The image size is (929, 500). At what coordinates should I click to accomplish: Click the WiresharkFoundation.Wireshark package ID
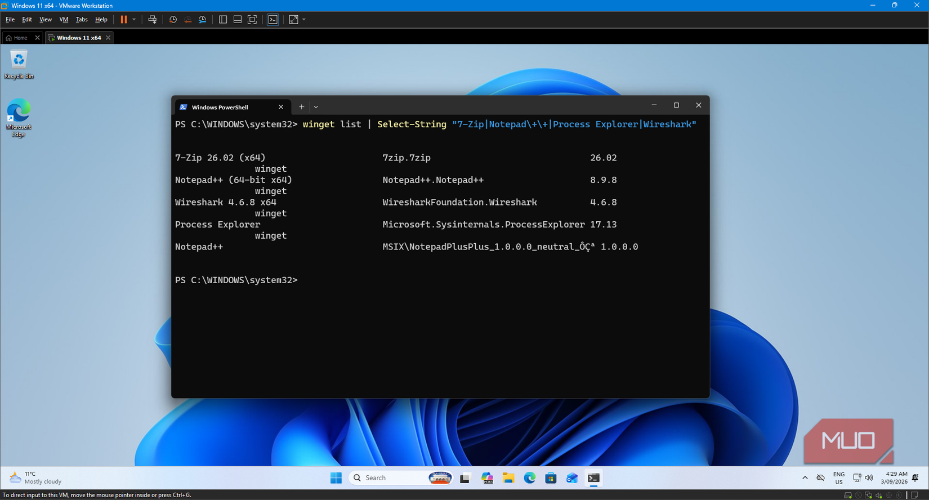(x=459, y=202)
